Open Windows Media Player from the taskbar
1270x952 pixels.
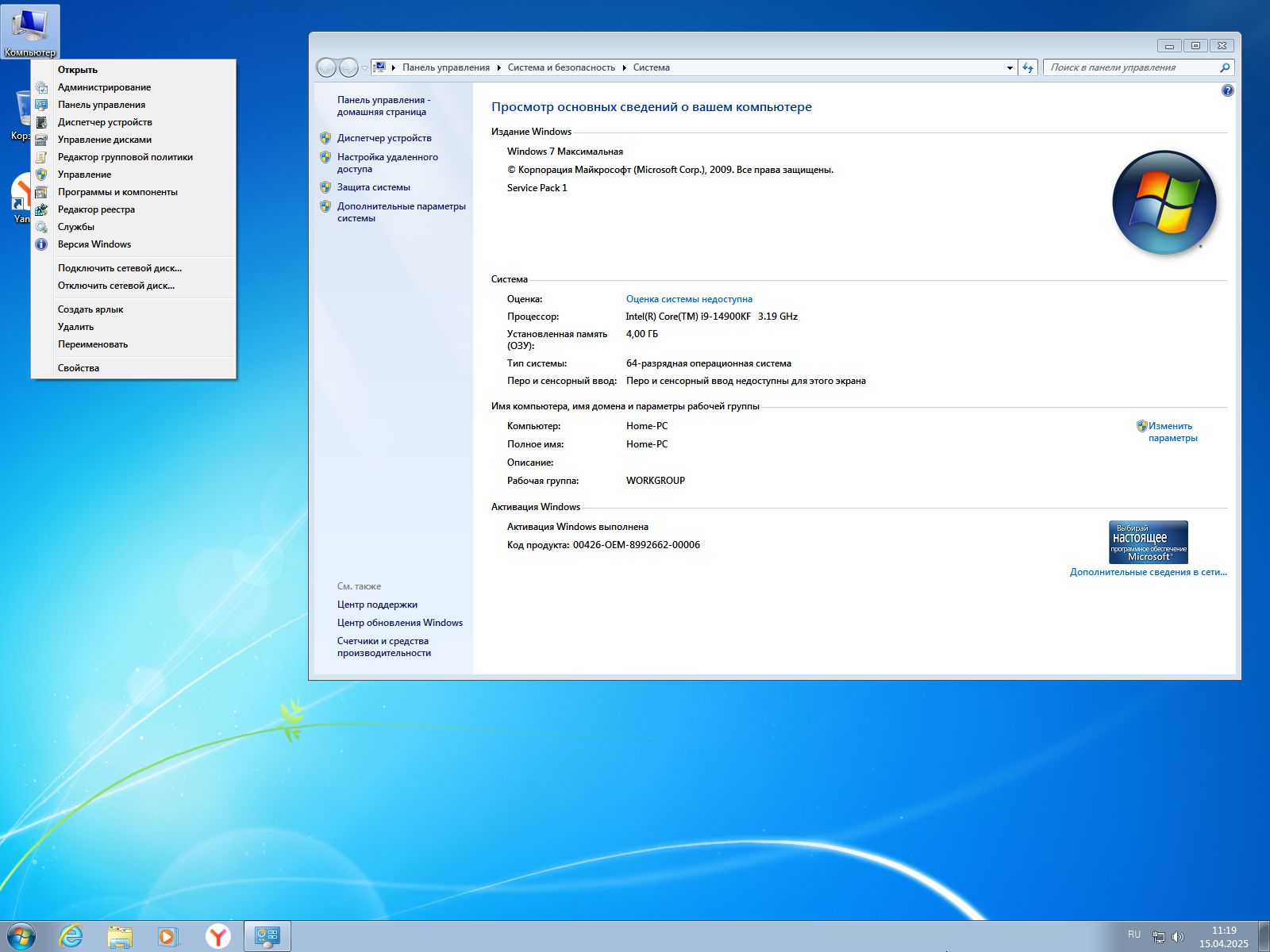pos(168,936)
